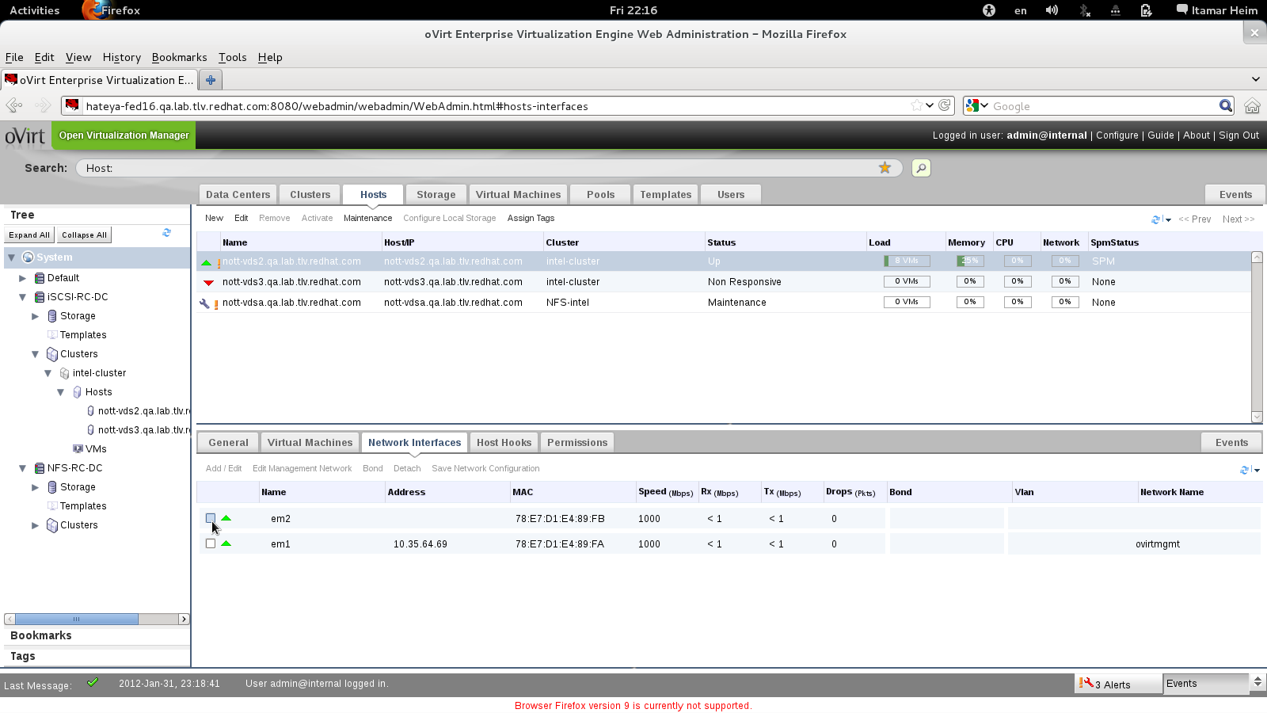Screen dimensions: 1267x713
Task: Collapse Clusters under iSCSI-RC-DC
Action: click(36, 354)
